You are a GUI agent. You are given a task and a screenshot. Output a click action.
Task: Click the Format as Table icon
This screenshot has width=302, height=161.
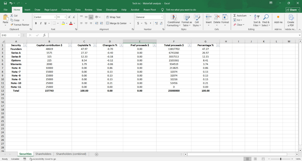tap(187, 17)
